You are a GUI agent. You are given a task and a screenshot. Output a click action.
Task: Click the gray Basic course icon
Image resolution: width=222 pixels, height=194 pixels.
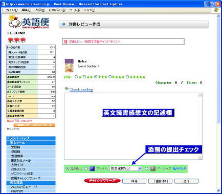[x=153, y=168]
